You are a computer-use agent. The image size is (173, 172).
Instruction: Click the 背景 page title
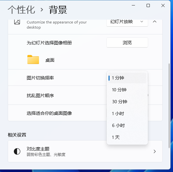tap(58, 10)
